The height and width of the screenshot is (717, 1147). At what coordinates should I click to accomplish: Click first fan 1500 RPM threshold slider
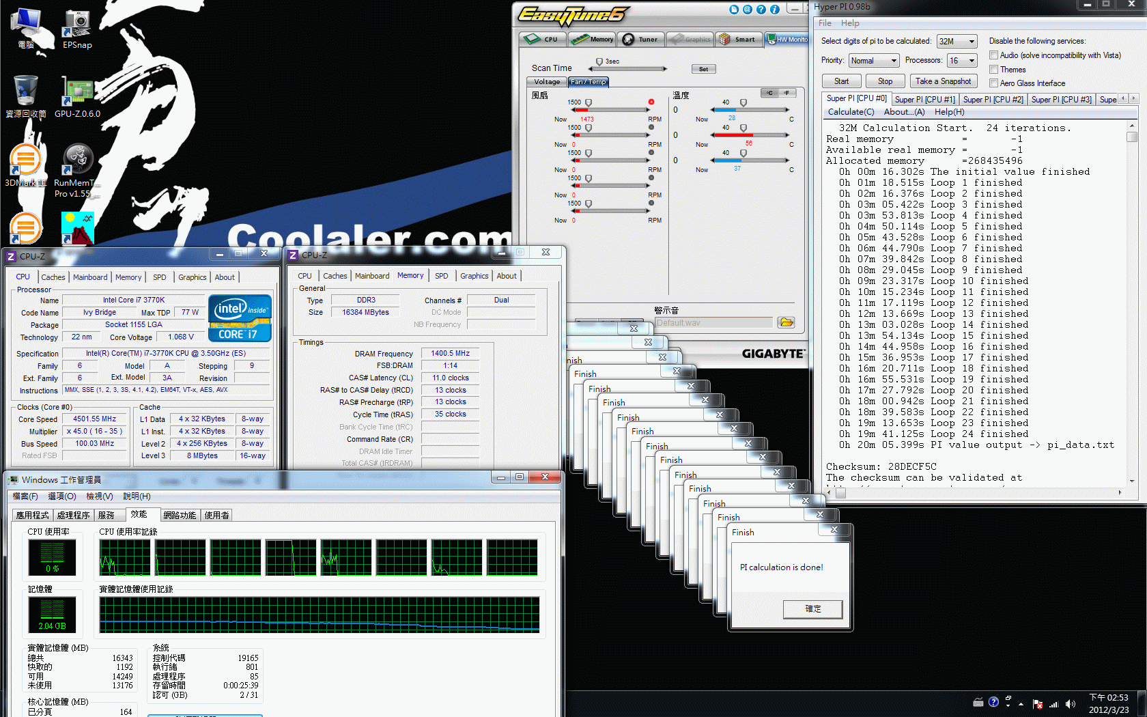[x=589, y=103]
